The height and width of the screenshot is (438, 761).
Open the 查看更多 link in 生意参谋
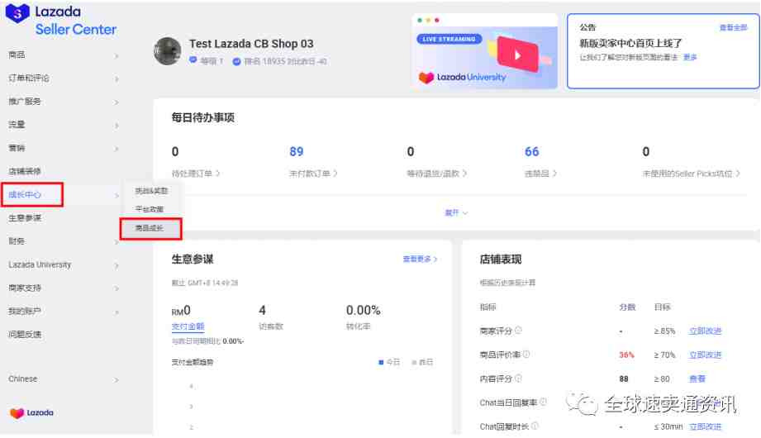[x=420, y=259]
